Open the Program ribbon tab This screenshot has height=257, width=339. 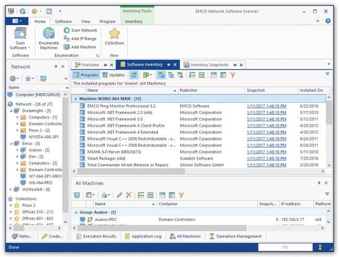click(x=108, y=21)
